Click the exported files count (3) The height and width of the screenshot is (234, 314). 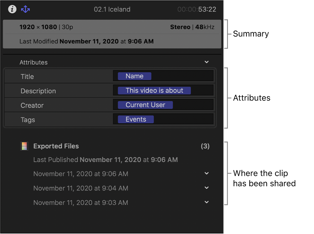[205, 146]
